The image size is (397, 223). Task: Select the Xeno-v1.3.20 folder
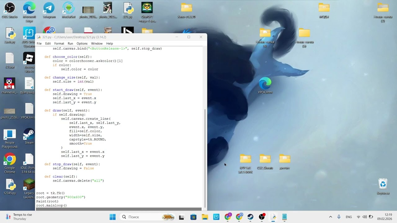point(186,10)
